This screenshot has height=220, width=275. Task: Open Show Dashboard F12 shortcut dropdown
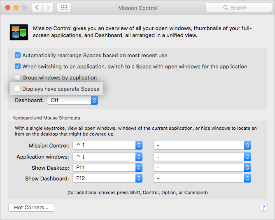[107, 179]
